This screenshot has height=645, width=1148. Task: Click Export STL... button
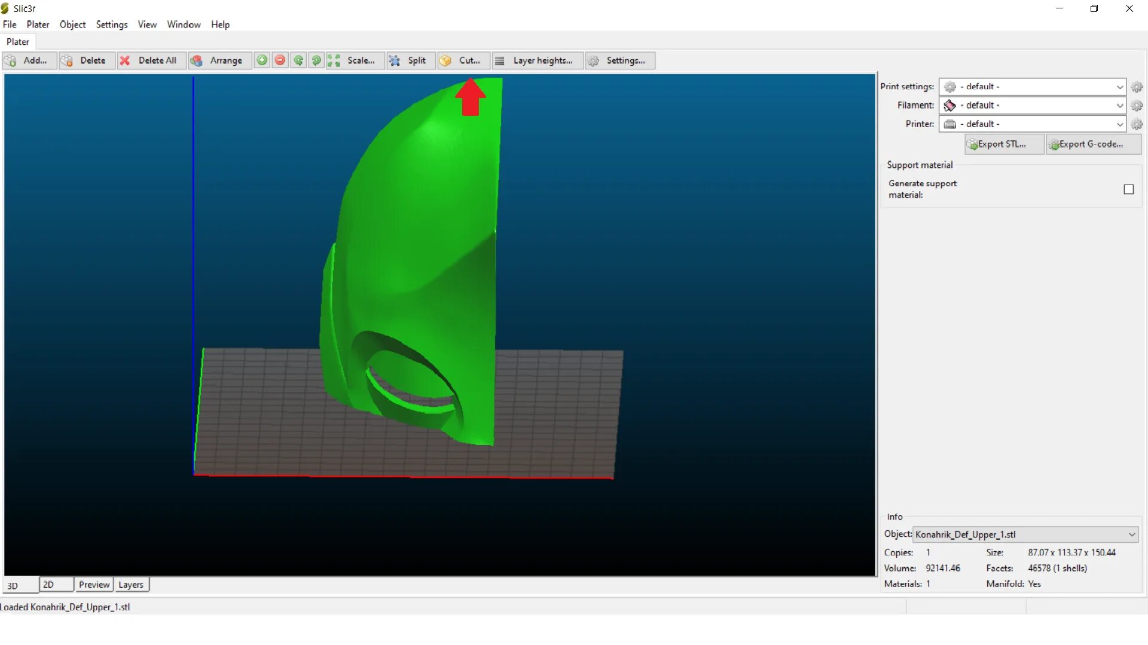point(1004,144)
